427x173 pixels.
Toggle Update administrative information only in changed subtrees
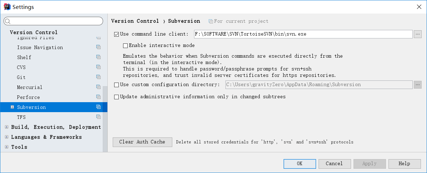[x=116, y=97]
